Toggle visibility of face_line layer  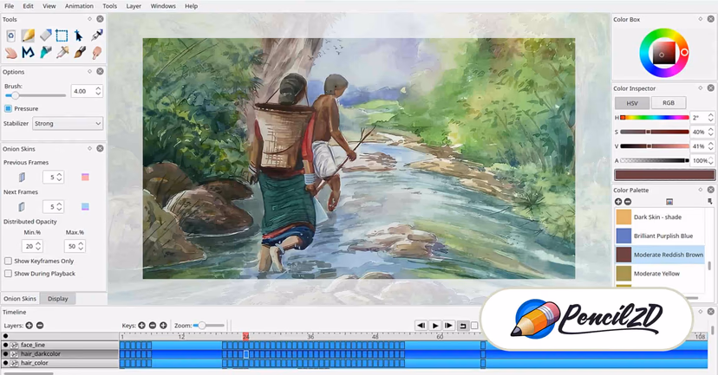click(5, 345)
